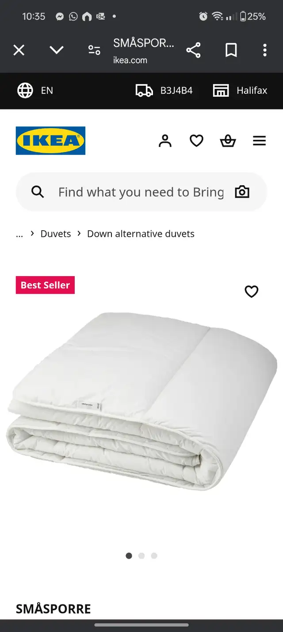Change delivery postal code B3J4B4
This screenshot has height=632, width=283.
coord(164,91)
